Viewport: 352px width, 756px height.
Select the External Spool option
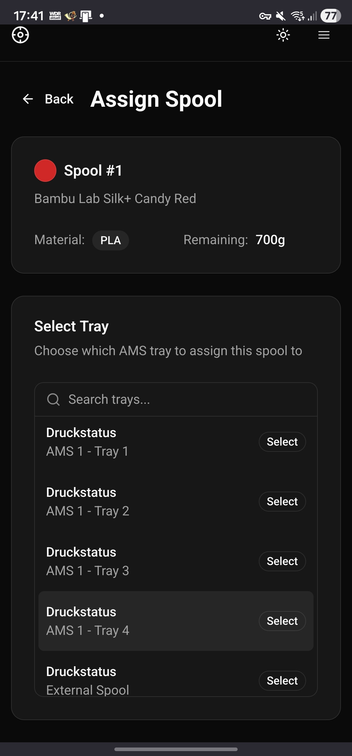pyautogui.click(x=282, y=681)
